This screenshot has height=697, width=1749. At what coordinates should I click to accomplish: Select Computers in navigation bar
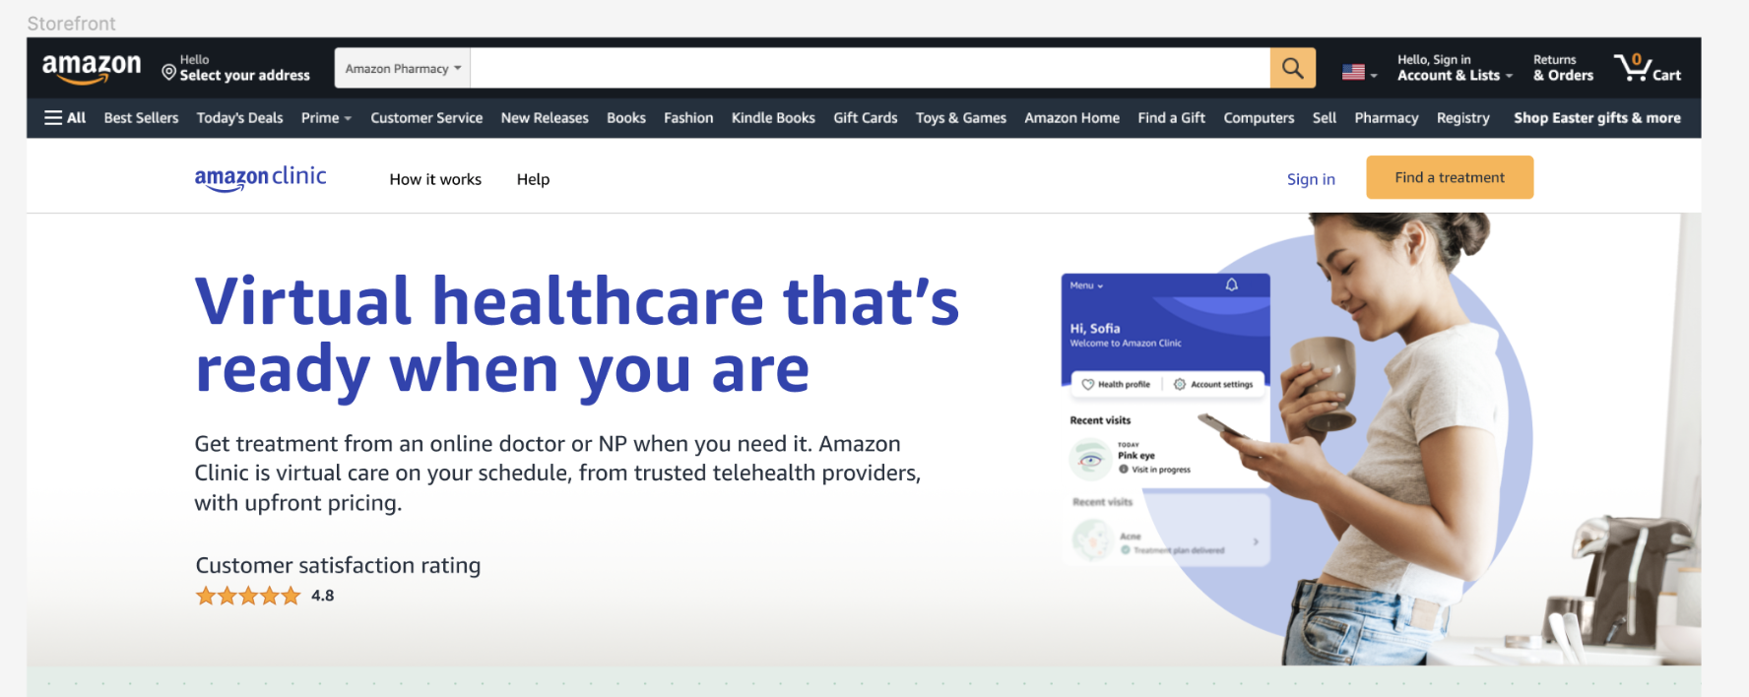tap(1259, 118)
